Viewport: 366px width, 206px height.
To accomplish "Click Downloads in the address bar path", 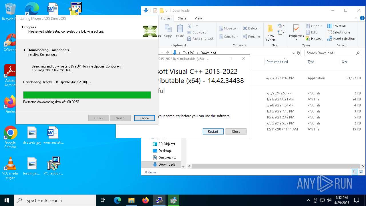I will coord(209,53).
